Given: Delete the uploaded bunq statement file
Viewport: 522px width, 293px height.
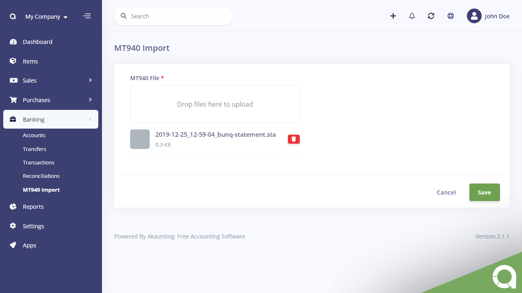Looking at the screenshot, I should 294,139.
